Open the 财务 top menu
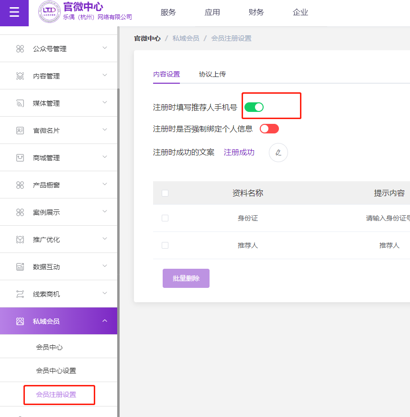 coord(256,12)
